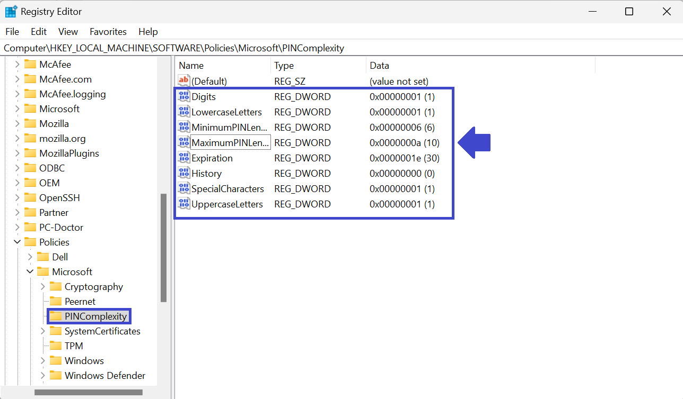Open the Favorites menu
Screen dimensions: 683x399
tap(108, 32)
